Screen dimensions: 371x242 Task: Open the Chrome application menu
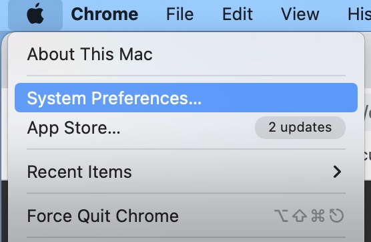105,14
